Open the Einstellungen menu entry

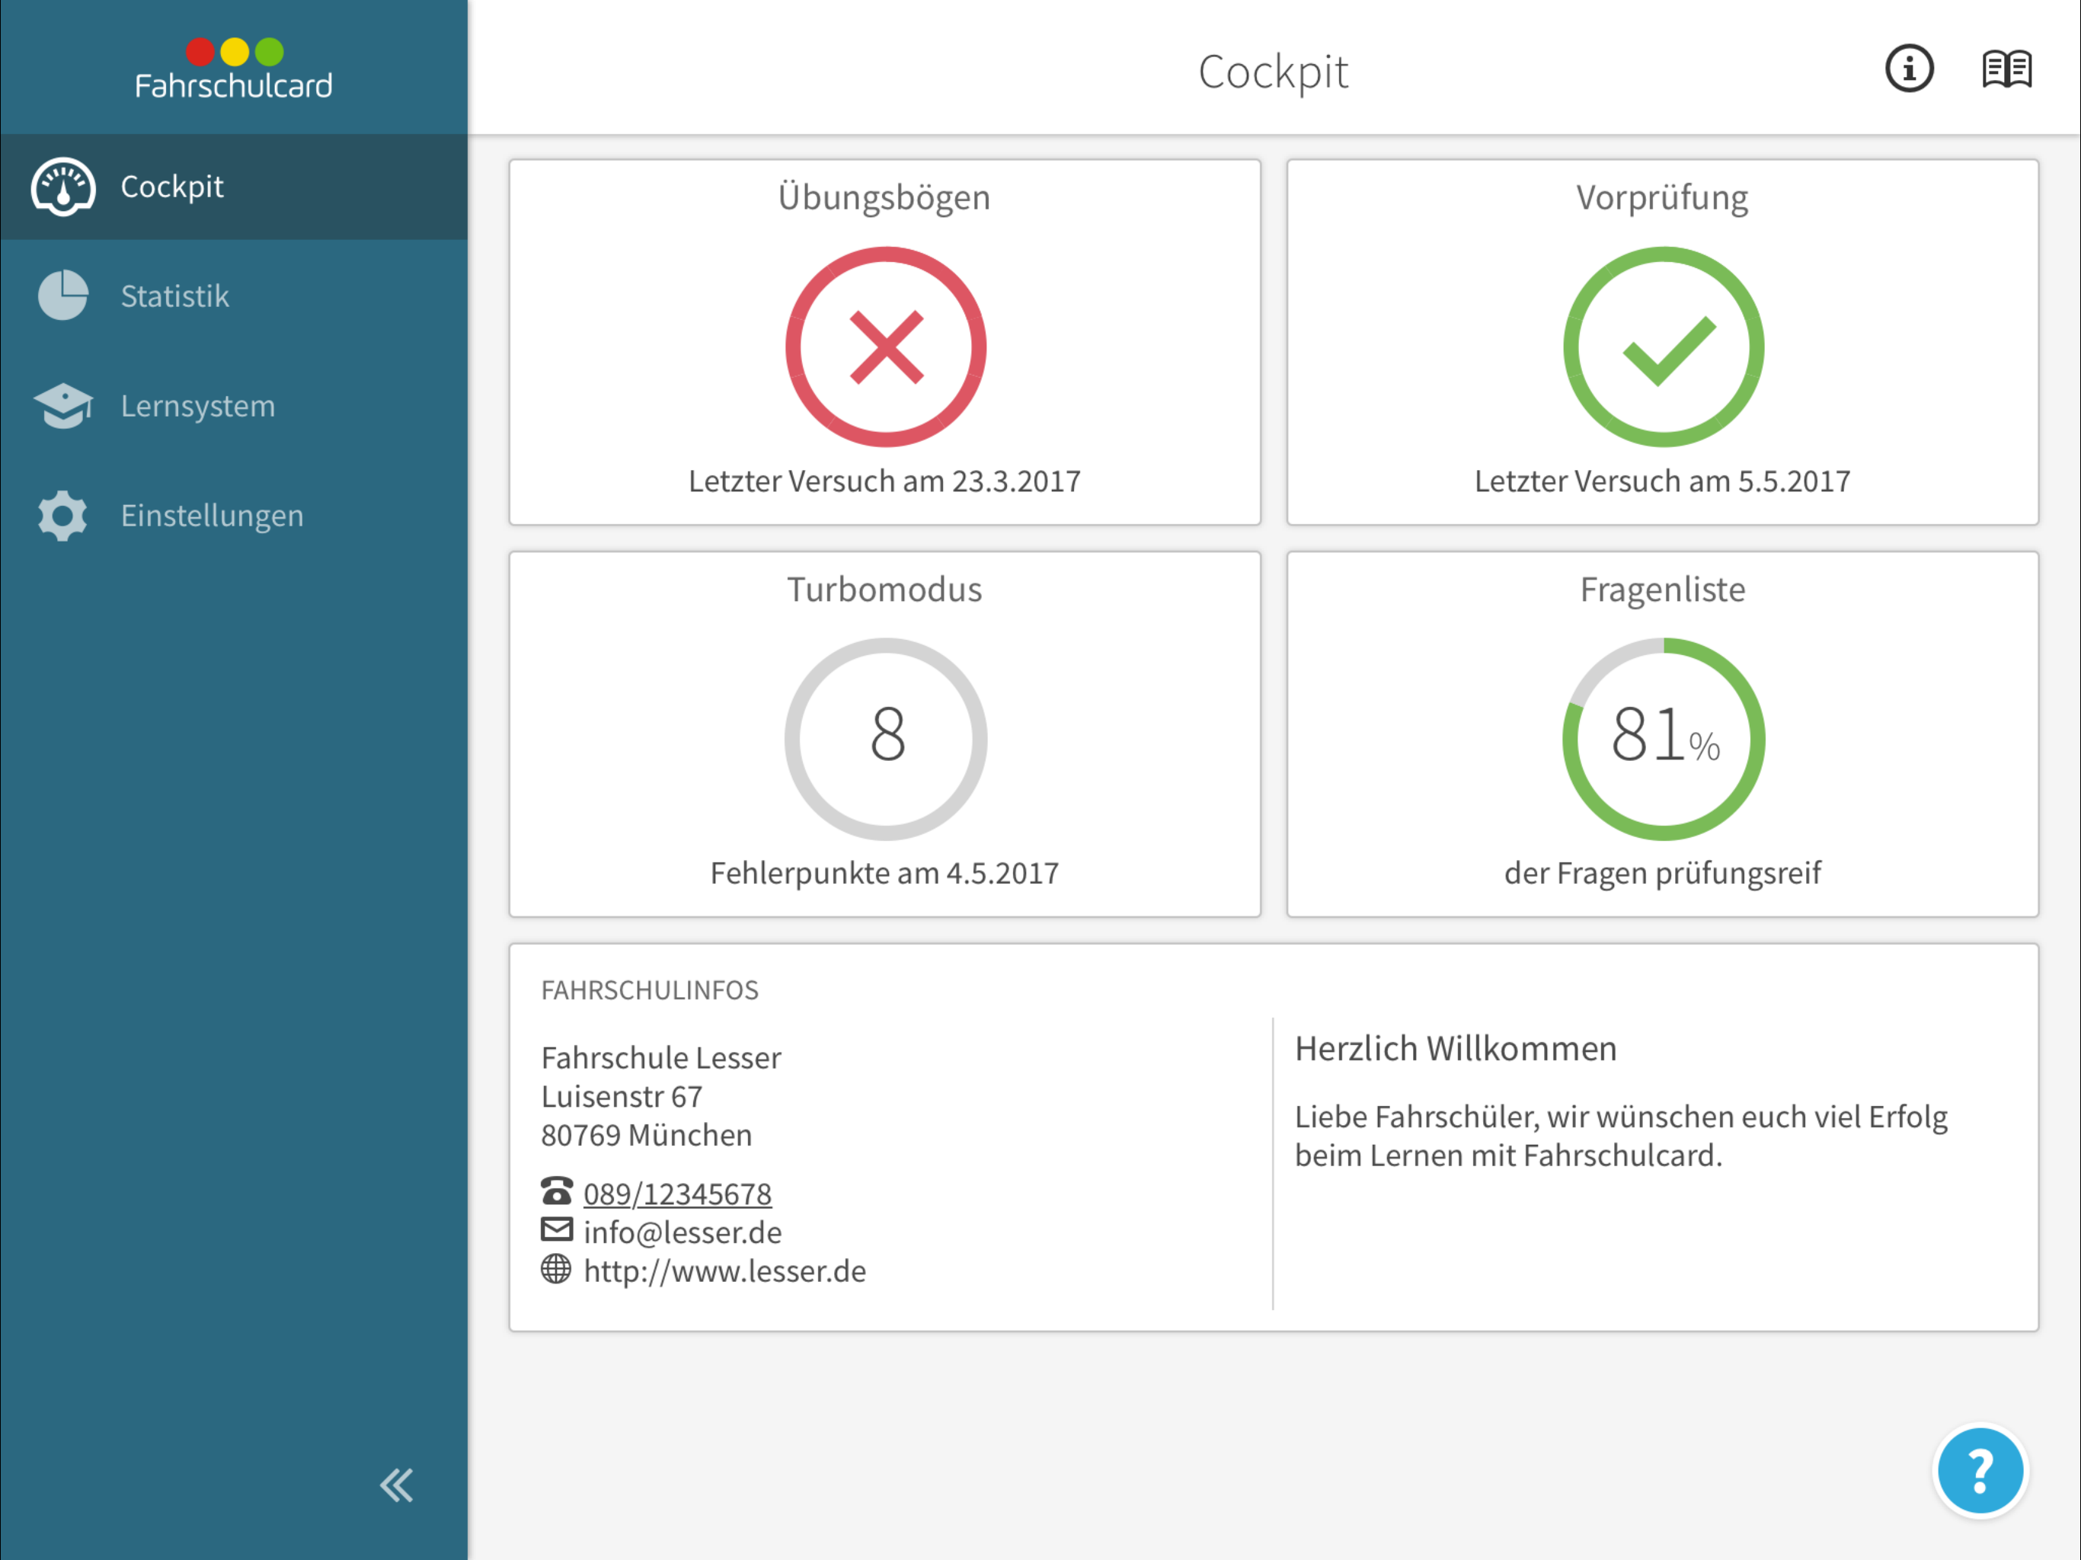(x=212, y=516)
